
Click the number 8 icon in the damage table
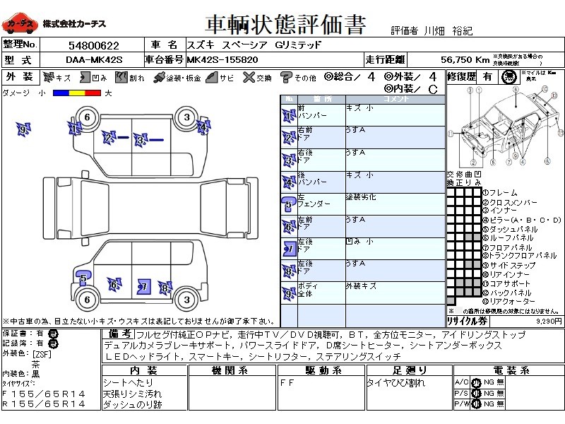point(289,271)
